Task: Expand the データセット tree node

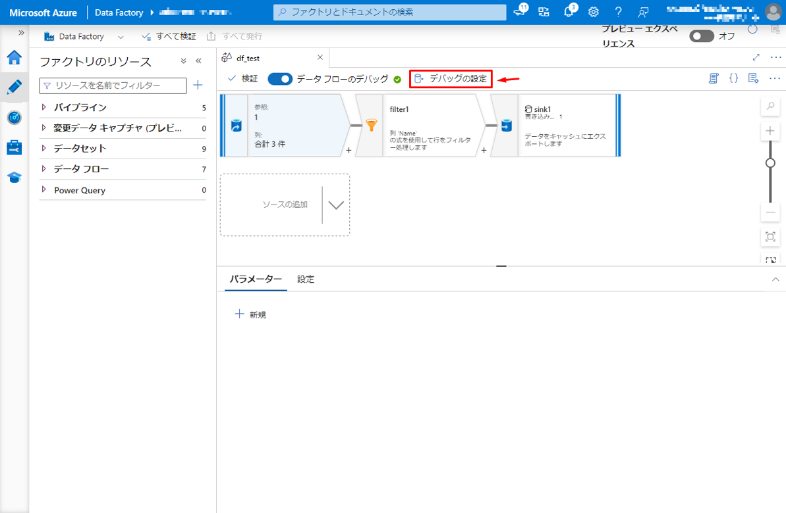Action: [x=44, y=149]
